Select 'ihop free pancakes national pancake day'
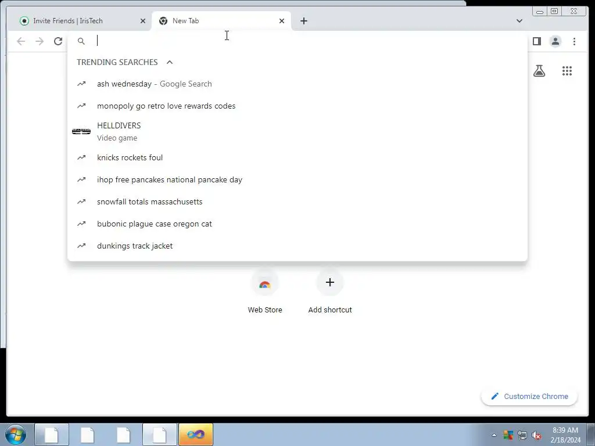This screenshot has height=446, width=595. (x=297, y=179)
